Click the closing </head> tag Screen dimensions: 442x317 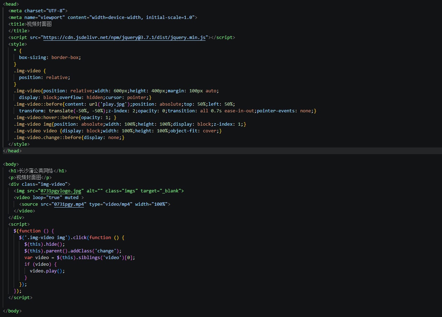[x=12, y=151]
